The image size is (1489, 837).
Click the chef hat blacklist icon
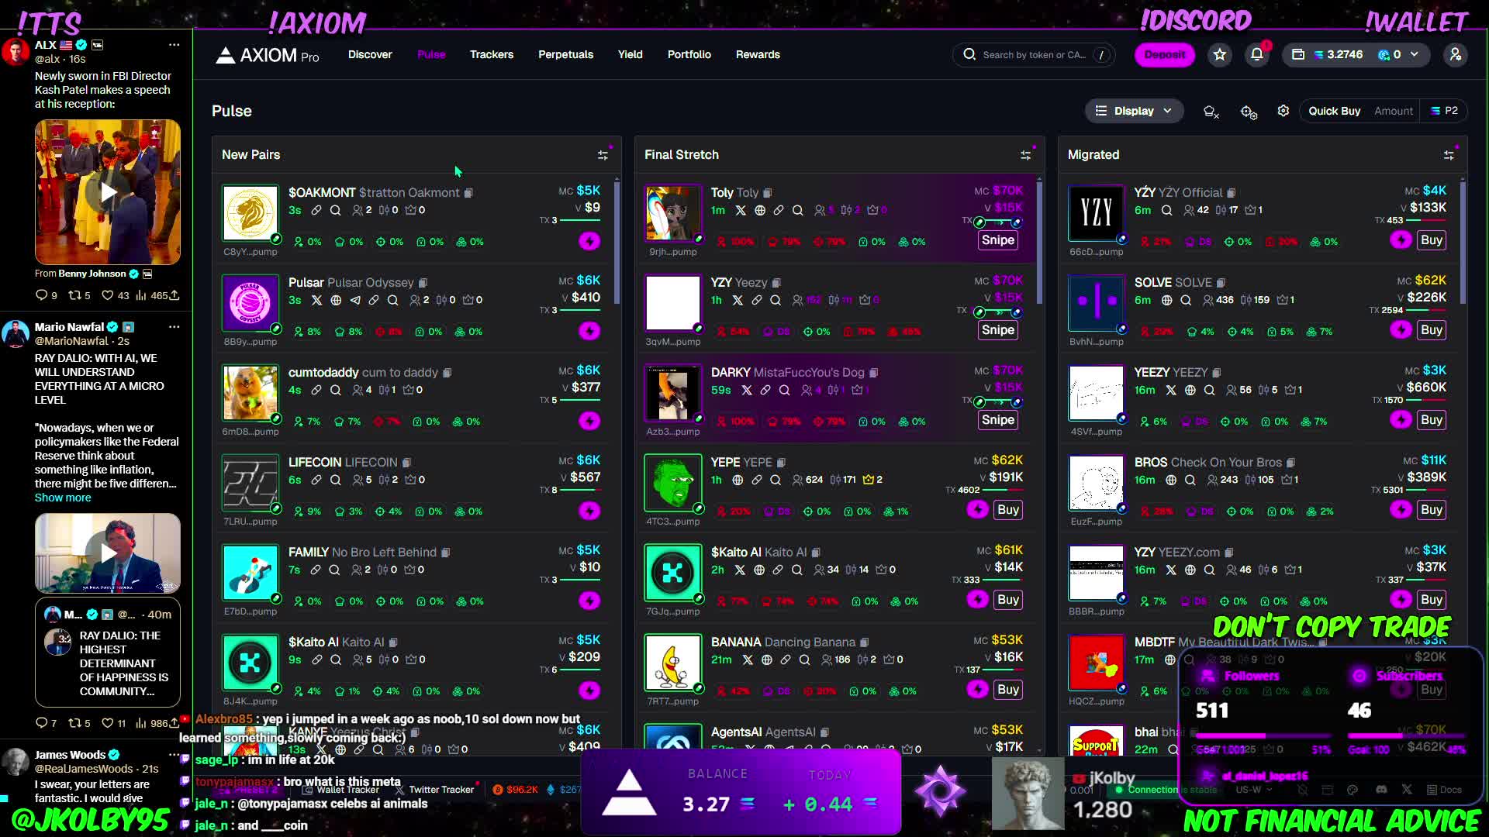[x=1211, y=112]
